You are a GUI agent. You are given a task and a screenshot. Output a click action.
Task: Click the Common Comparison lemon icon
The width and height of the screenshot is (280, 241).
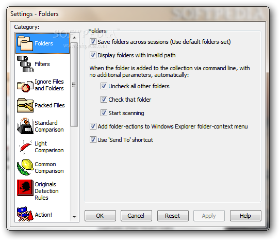25,167
